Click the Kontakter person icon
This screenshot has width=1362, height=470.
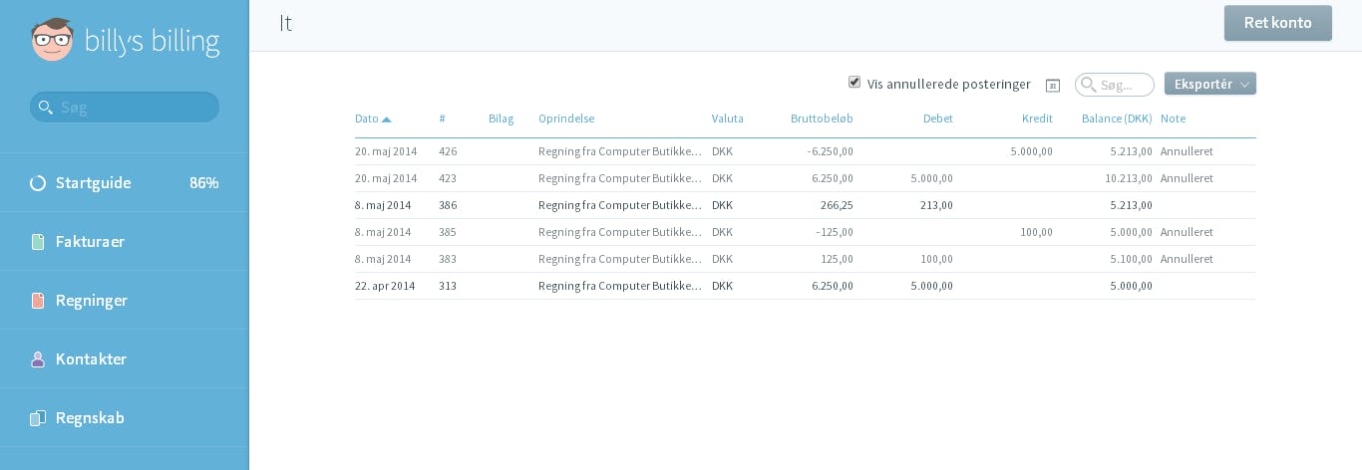click(x=38, y=359)
